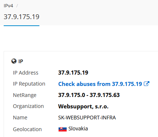
Task: Open the Check abuses from 37.9.175.19 link
Action: coord(104,84)
